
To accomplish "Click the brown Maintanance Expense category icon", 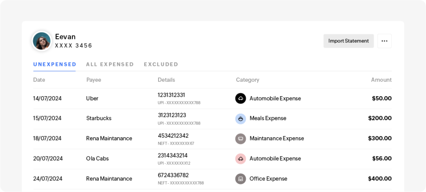I will point(240,139).
